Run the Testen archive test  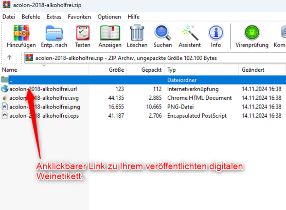[x=83, y=33]
